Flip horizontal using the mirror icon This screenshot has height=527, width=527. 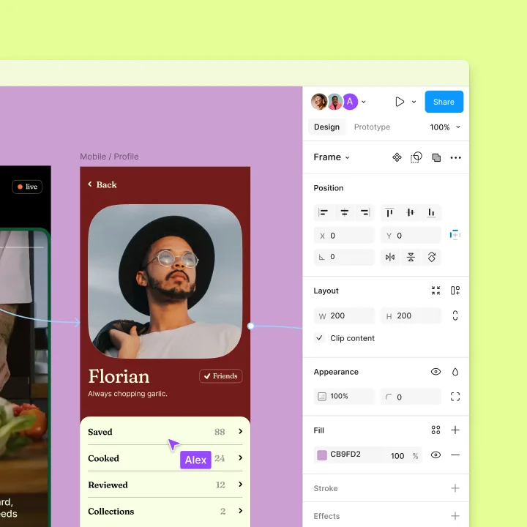[x=390, y=258]
